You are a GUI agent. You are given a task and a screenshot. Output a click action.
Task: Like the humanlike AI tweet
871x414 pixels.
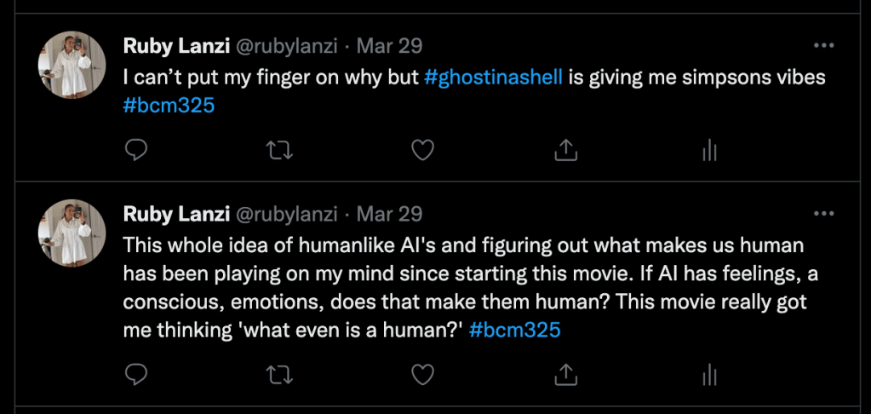click(x=422, y=374)
